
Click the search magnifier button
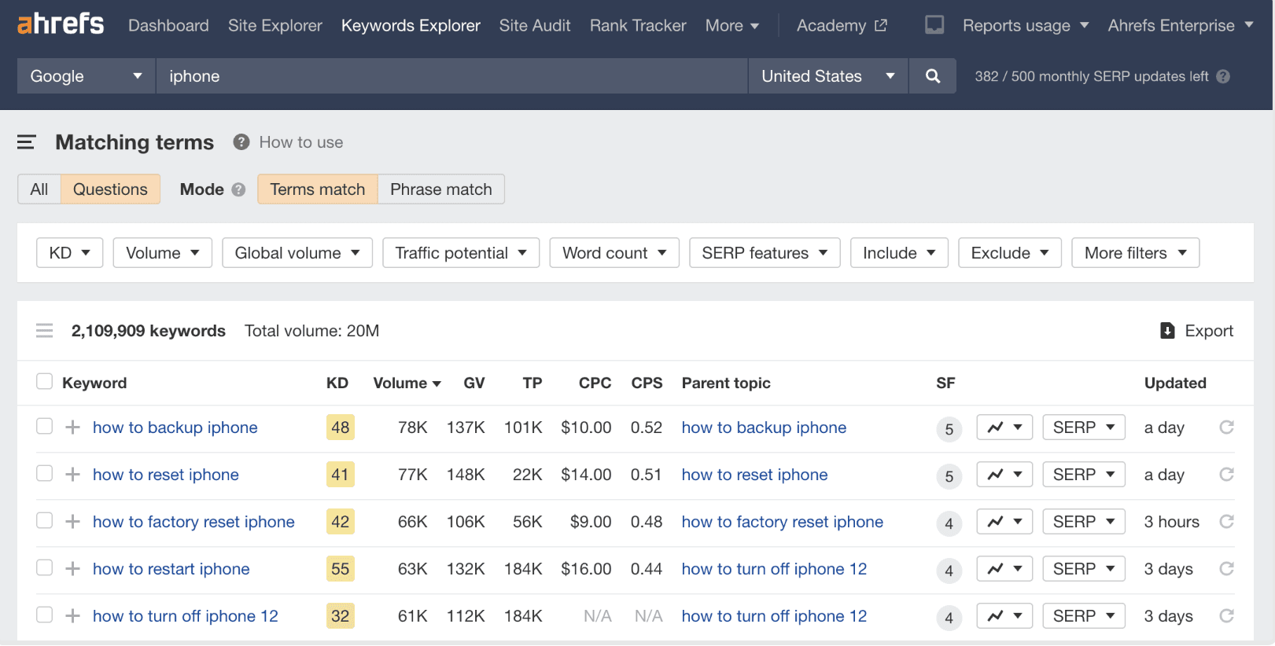pyautogui.click(x=933, y=76)
